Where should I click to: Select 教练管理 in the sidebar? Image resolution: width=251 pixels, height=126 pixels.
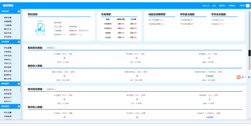point(8,94)
